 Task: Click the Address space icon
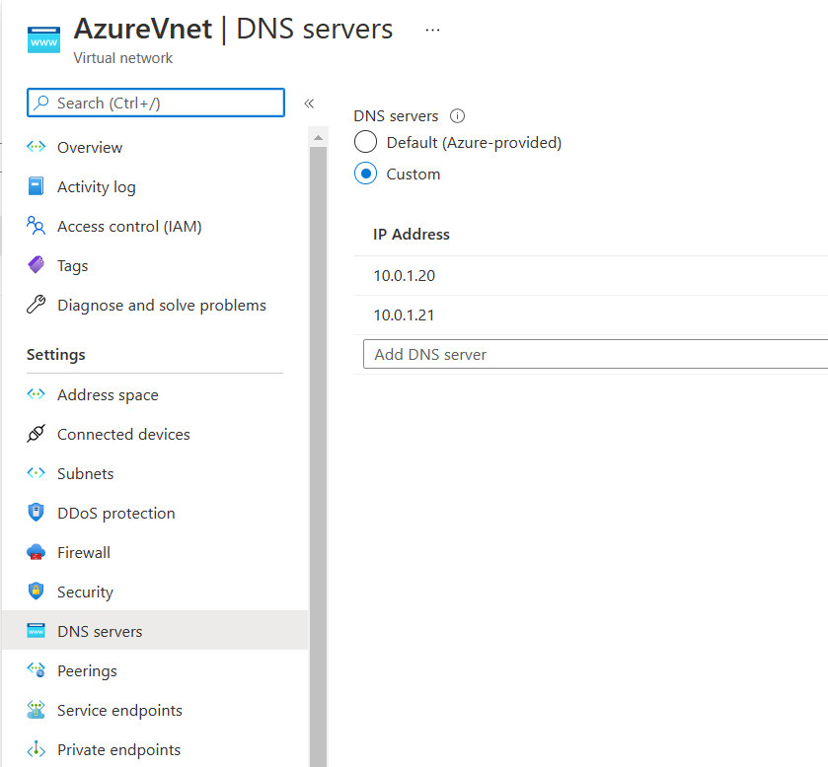pos(36,394)
